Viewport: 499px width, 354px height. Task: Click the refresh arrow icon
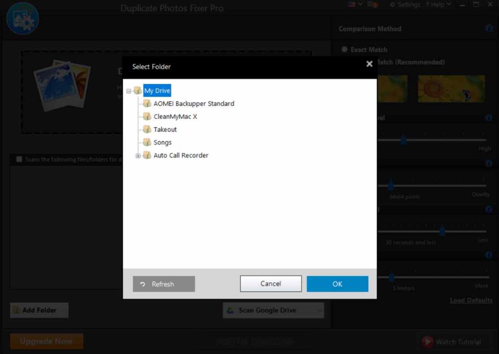coord(143,284)
